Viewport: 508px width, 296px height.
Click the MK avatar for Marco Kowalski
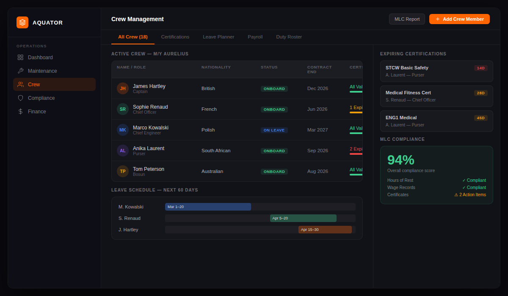(123, 130)
